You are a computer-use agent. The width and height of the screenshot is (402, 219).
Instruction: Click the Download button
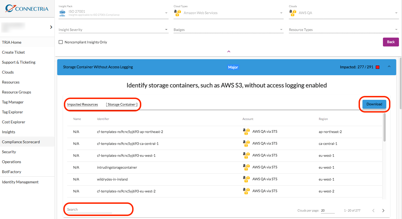click(x=374, y=104)
